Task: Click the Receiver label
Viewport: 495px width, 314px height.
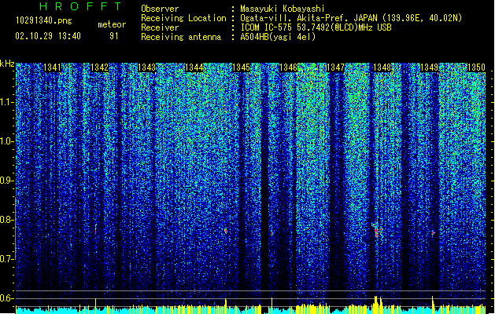Action: [x=160, y=27]
